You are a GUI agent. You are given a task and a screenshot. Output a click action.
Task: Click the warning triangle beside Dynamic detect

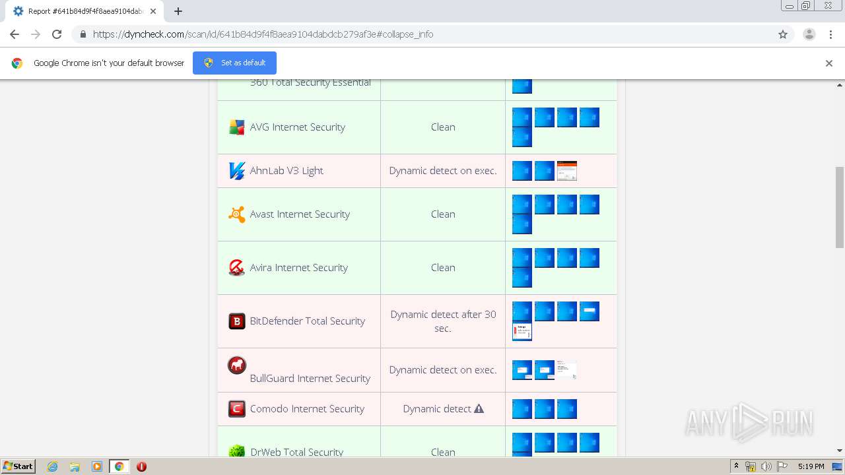click(x=479, y=408)
